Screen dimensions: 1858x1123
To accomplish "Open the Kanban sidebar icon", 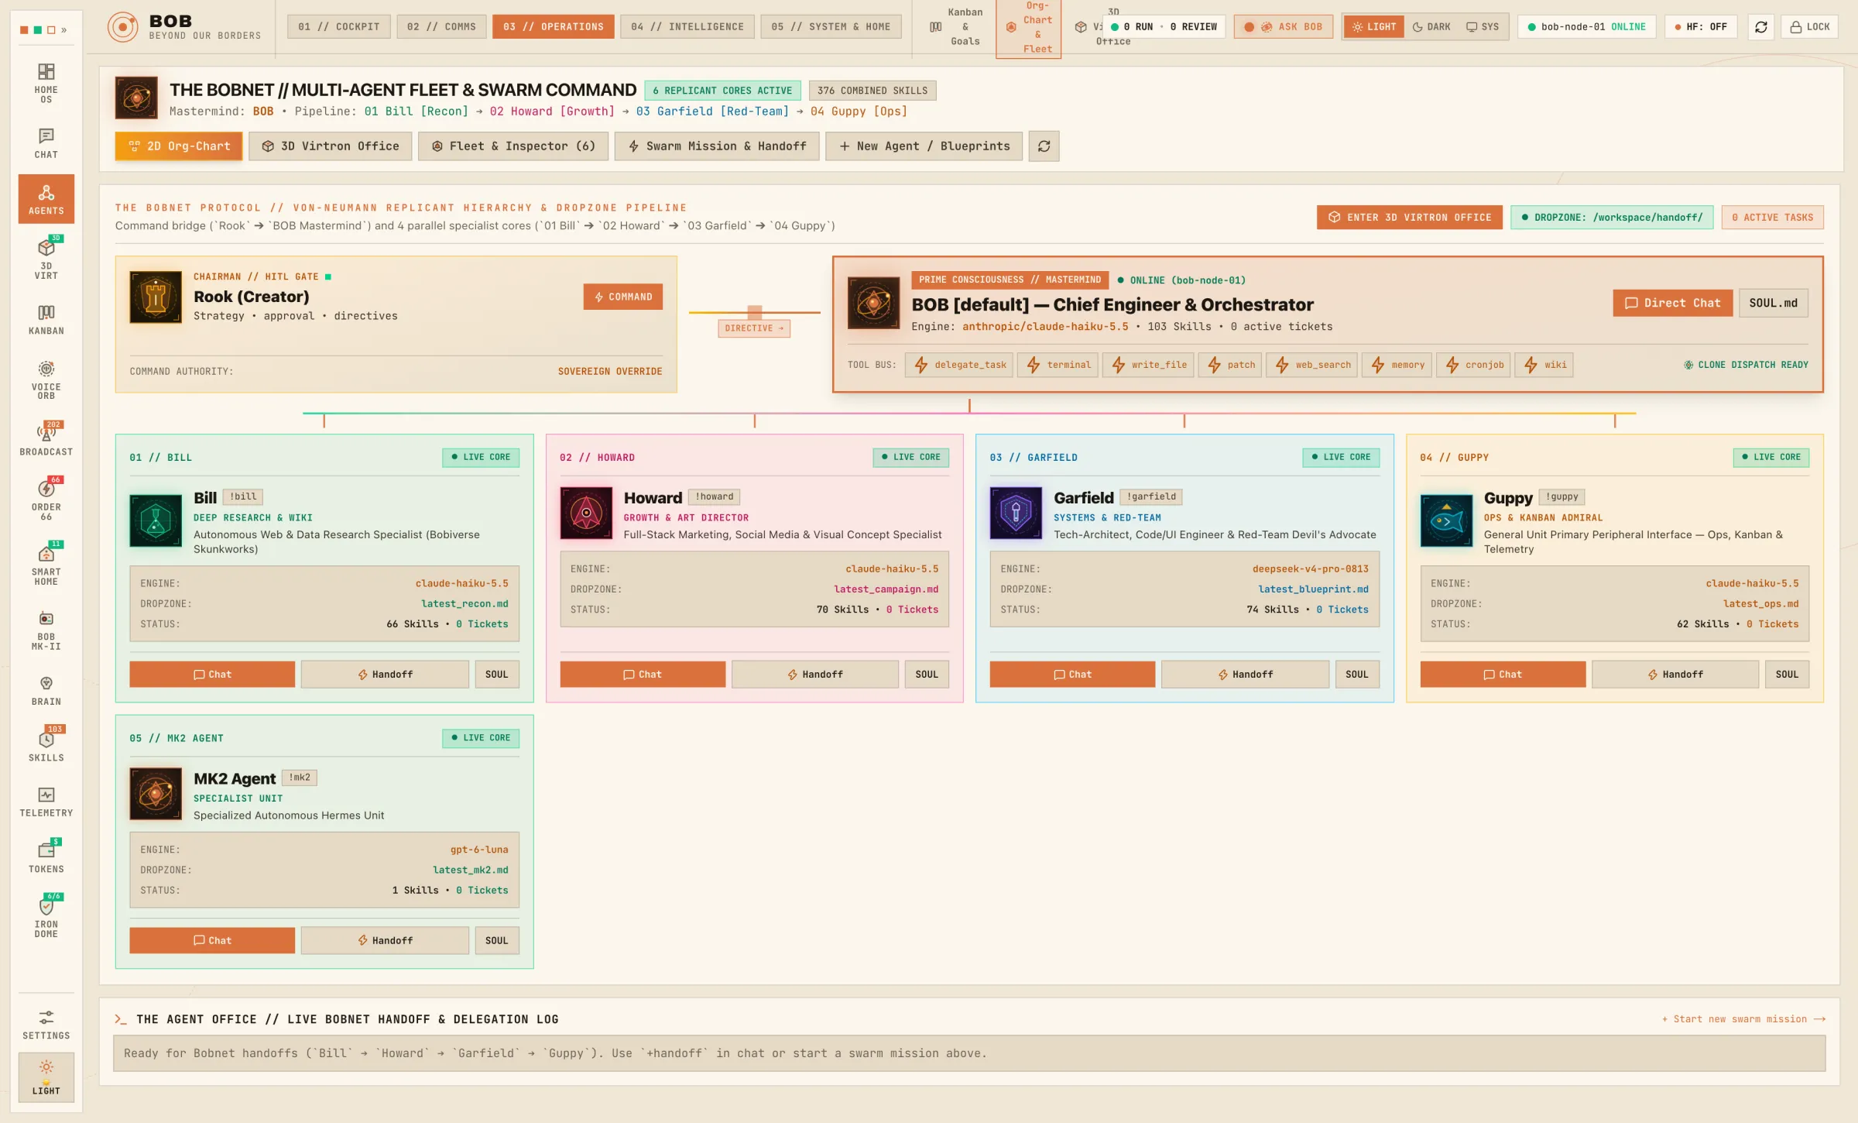I will tap(46, 319).
